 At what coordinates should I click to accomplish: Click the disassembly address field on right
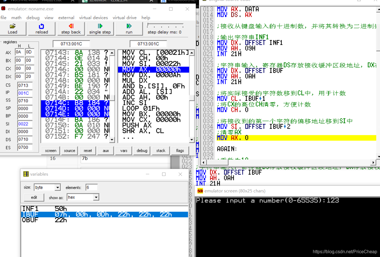[x=148, y=44]
